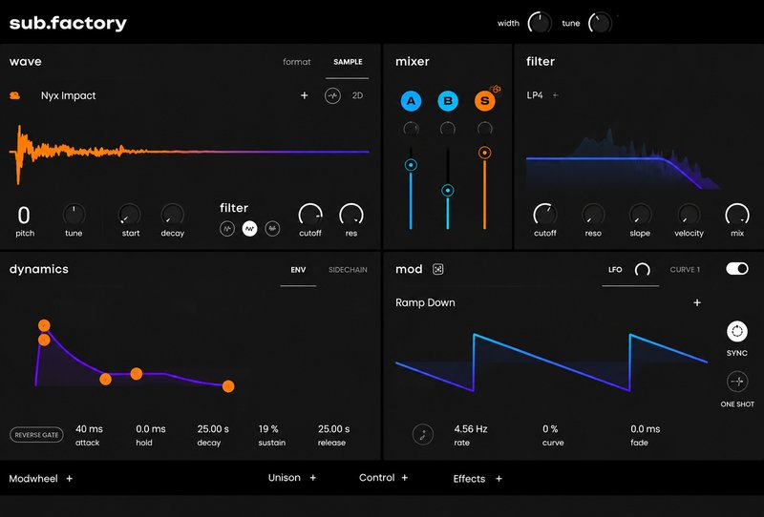Click the small icon above the S button

[x=496, y=89]
